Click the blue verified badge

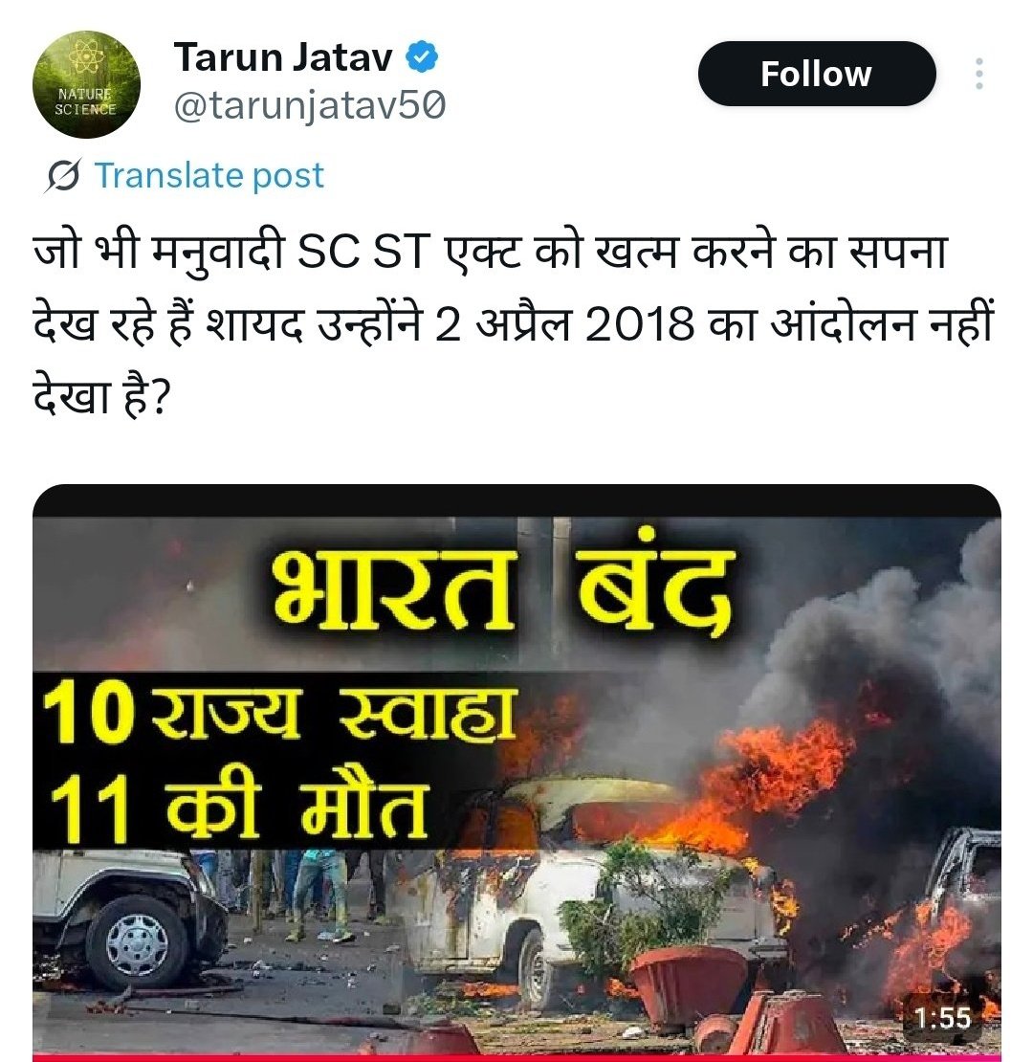[x=422, y=56]
